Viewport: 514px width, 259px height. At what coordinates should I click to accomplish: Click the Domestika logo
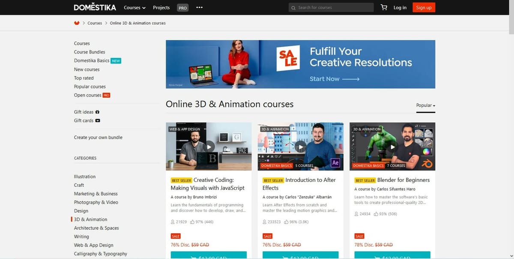click(95, 7)
